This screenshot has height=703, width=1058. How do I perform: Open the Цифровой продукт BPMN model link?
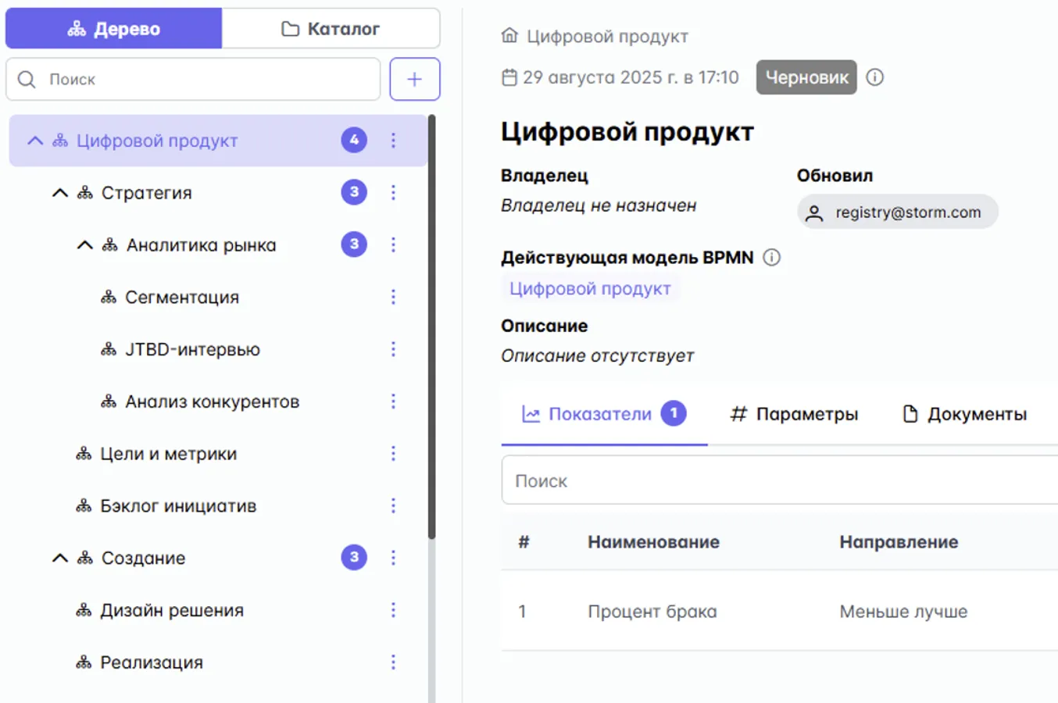pyautogui.click(x=592, y=288)
